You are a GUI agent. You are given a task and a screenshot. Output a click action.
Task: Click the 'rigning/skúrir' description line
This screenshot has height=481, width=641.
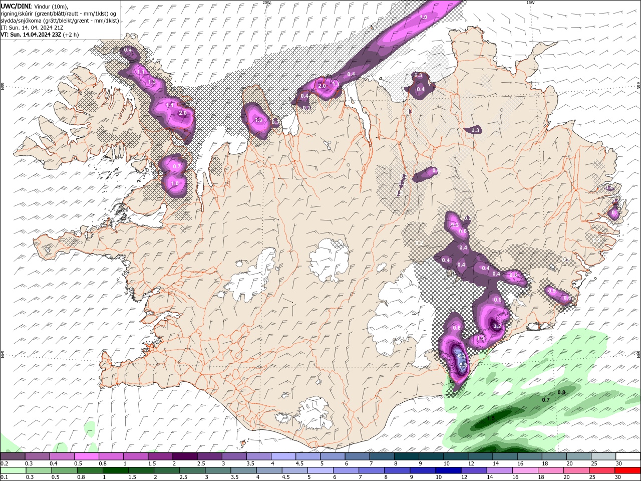click(x=58, y=14)
